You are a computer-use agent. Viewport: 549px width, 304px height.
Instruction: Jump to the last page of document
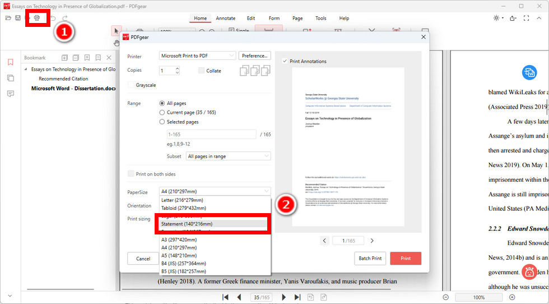pyautogui.click(x=297, y=297)
